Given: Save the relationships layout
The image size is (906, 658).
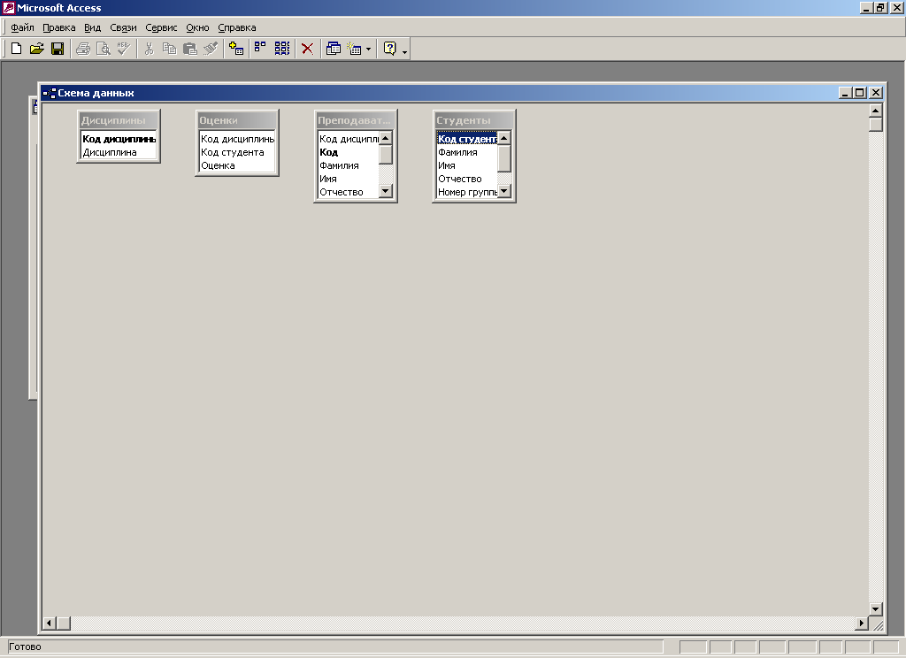Looking at the screenshot, I should point(58,49).
